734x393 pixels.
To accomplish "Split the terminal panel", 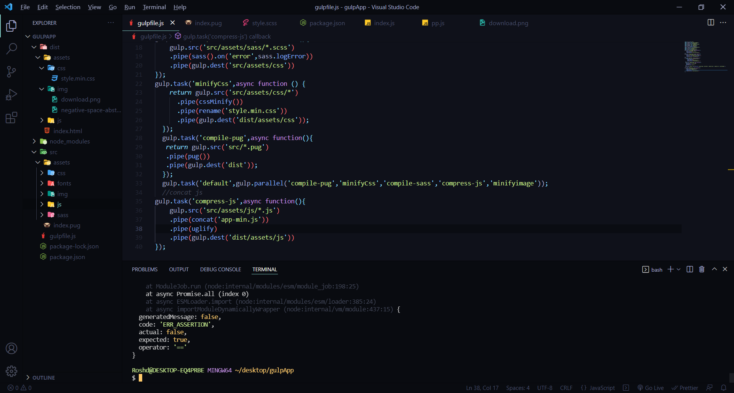I will [690, 269].
